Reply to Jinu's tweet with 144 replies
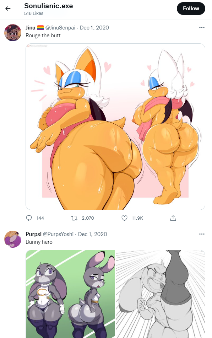This screenshot has height=338, width=212. coord(29,218)
